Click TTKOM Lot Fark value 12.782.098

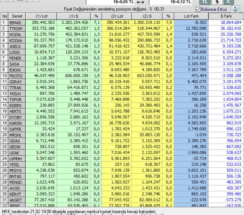(196, 28)
